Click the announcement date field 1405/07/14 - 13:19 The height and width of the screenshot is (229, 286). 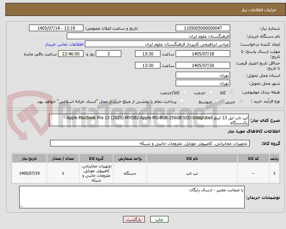pos(56,28)
